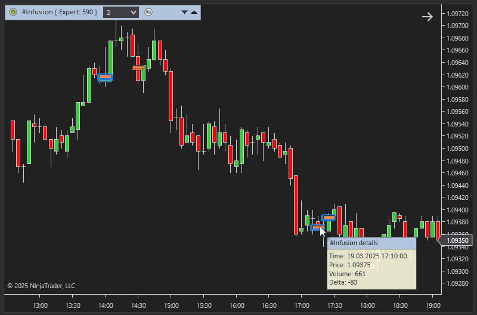Click the down triangle in the #Infusion toolbar

tap(184, 12)
